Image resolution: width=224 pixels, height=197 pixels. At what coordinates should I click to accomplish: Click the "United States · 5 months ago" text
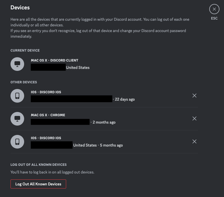pos(98,145)
